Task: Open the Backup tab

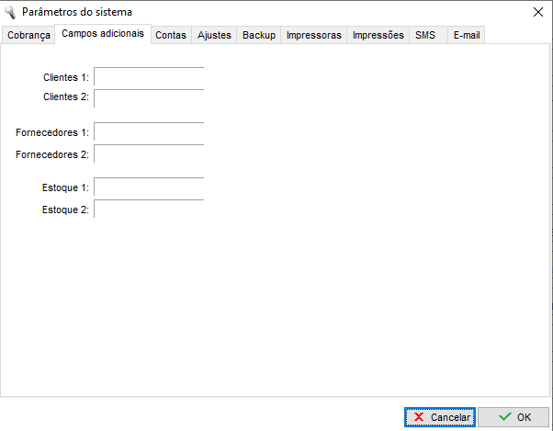Action: coord(259,35)
